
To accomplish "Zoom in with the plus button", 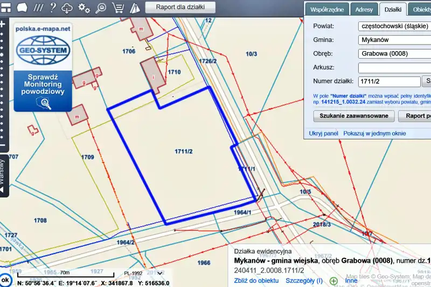I will 3,24.
